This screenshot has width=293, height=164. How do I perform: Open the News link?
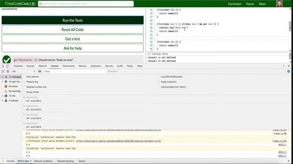262,4
